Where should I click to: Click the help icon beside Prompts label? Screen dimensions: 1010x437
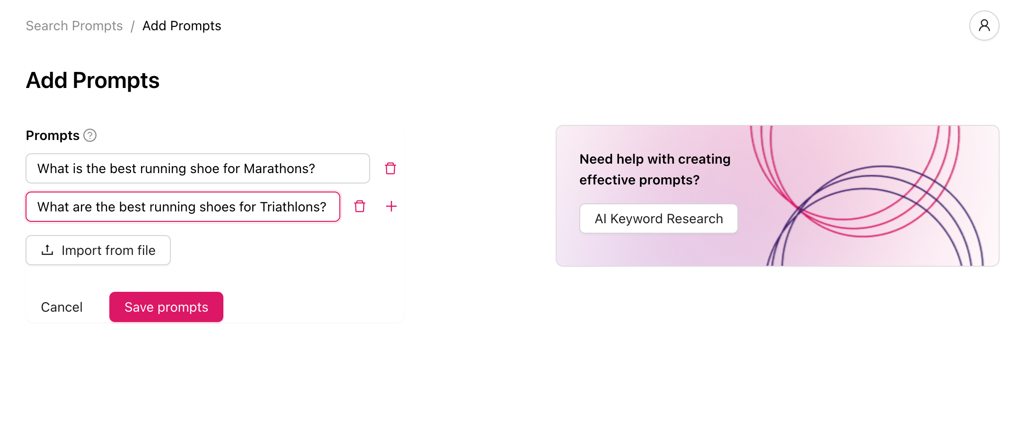90,136
